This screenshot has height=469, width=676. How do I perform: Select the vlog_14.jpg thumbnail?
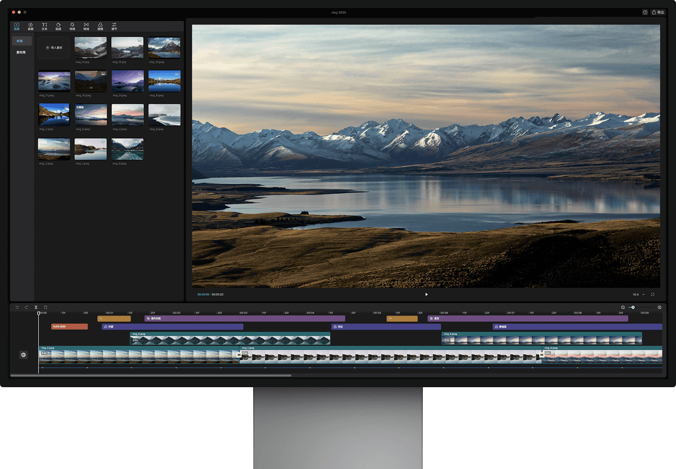tap(90, 48)
